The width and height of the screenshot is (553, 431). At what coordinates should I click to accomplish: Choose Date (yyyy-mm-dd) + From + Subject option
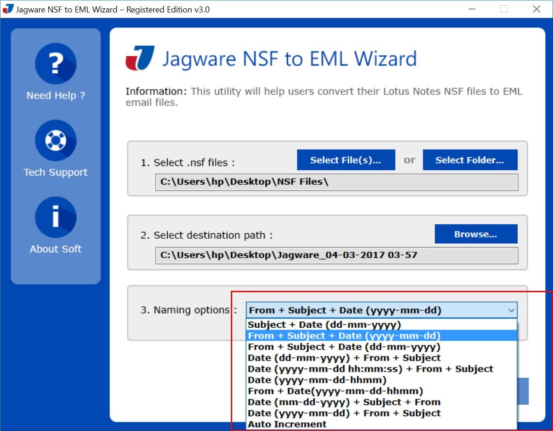382,413
